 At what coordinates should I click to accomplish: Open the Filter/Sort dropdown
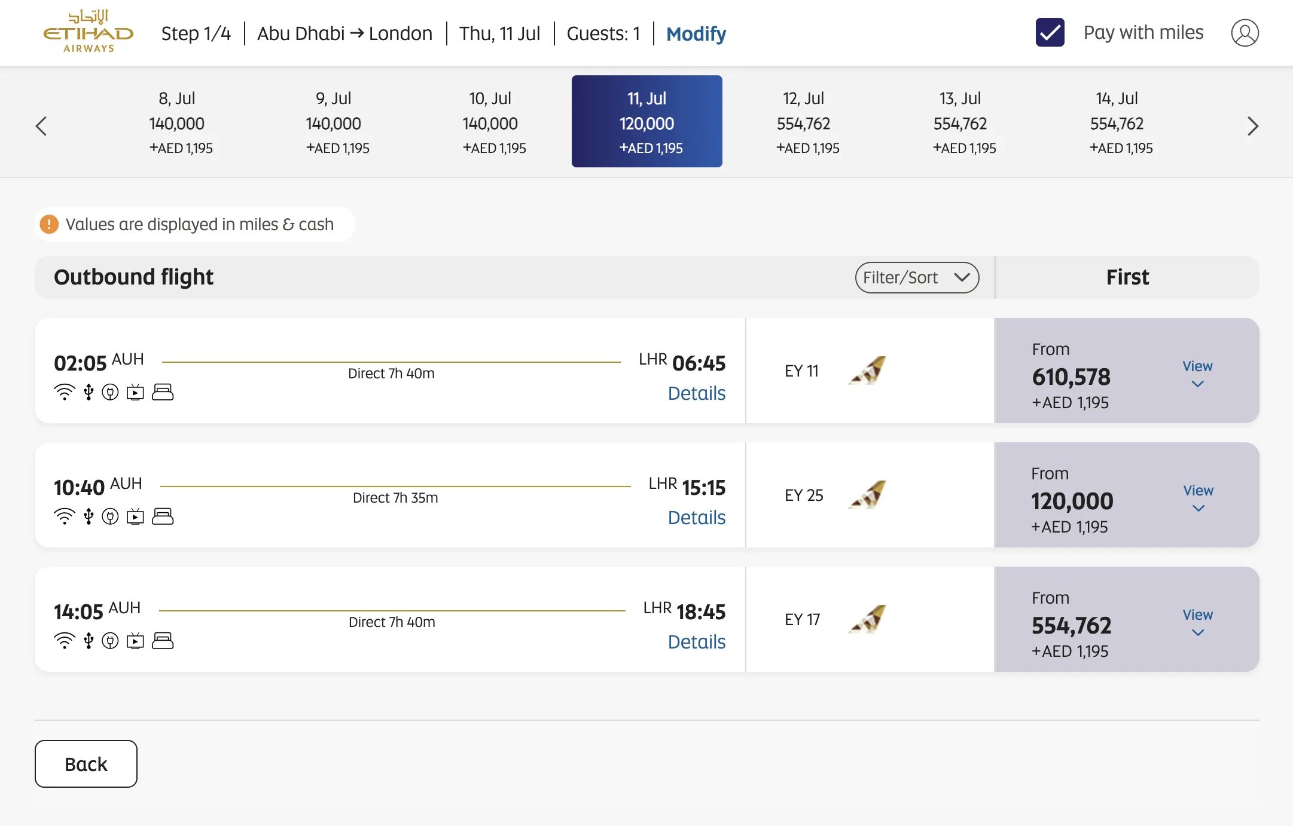coord(917,277)
